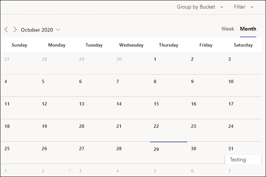Select Saturday October 31 date

tap(243, 149)
